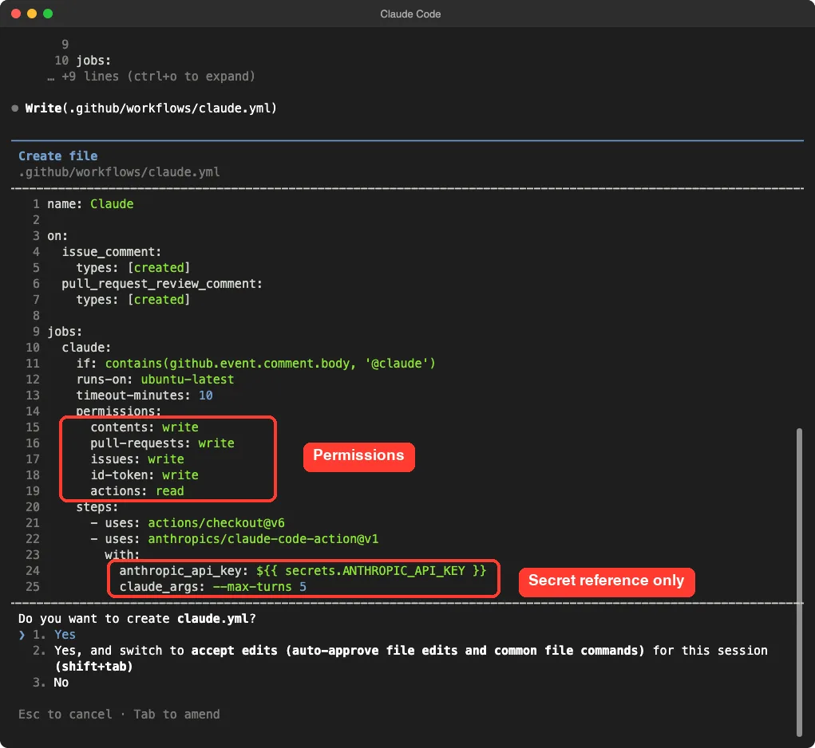Click the '+9 lines (ctrl+o to expand)' line

(151, 77)
